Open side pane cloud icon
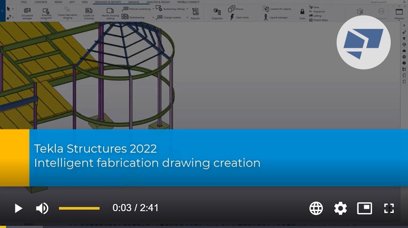Screen dimensions: 408x228 (404, 51)
